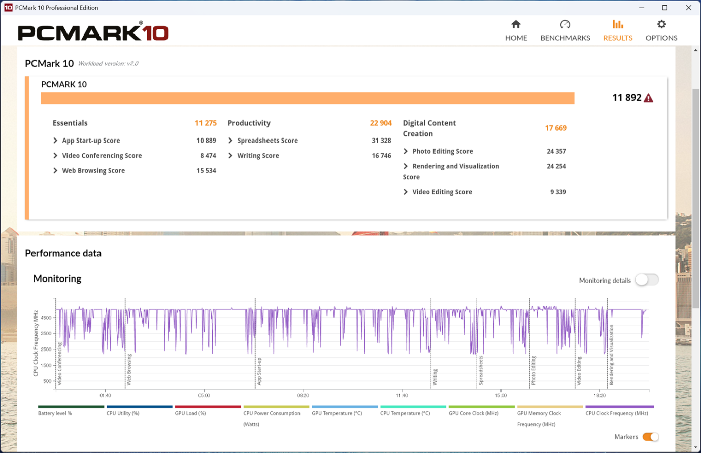Disable the Markers toggle
The height and width of the screenshot is (453, 701).
pyautogui.click(x=650, y=437)
